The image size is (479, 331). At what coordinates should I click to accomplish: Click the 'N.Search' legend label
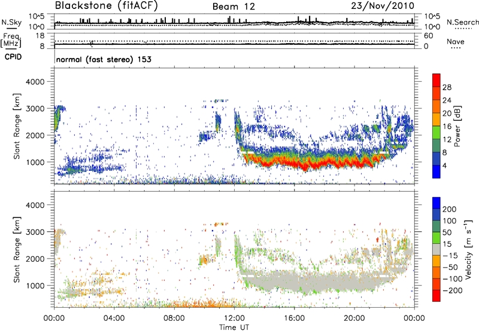pyautogui.click(x=462, y=22)
